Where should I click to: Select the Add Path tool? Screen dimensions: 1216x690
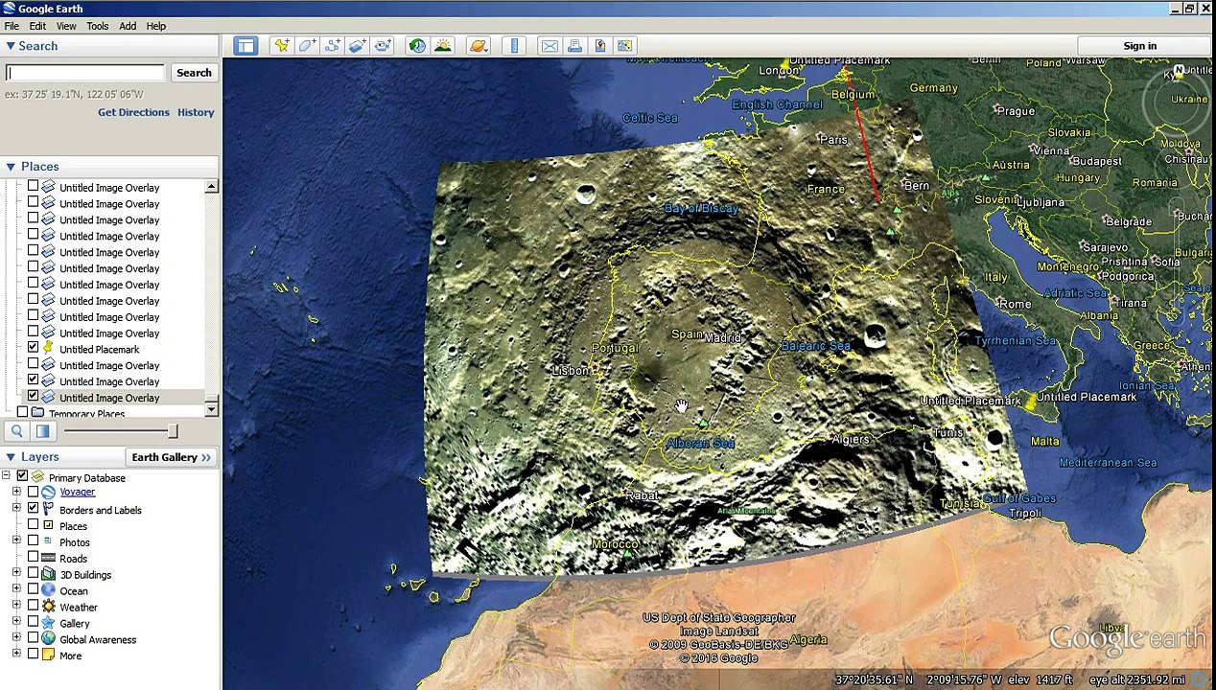click(332, 46)
